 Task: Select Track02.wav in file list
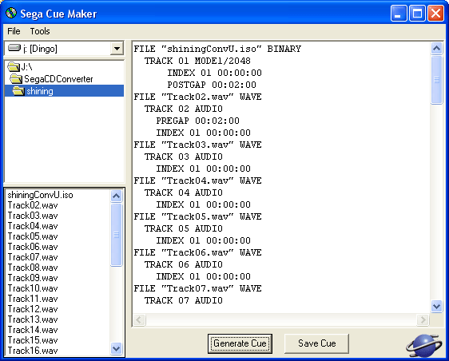33,205
